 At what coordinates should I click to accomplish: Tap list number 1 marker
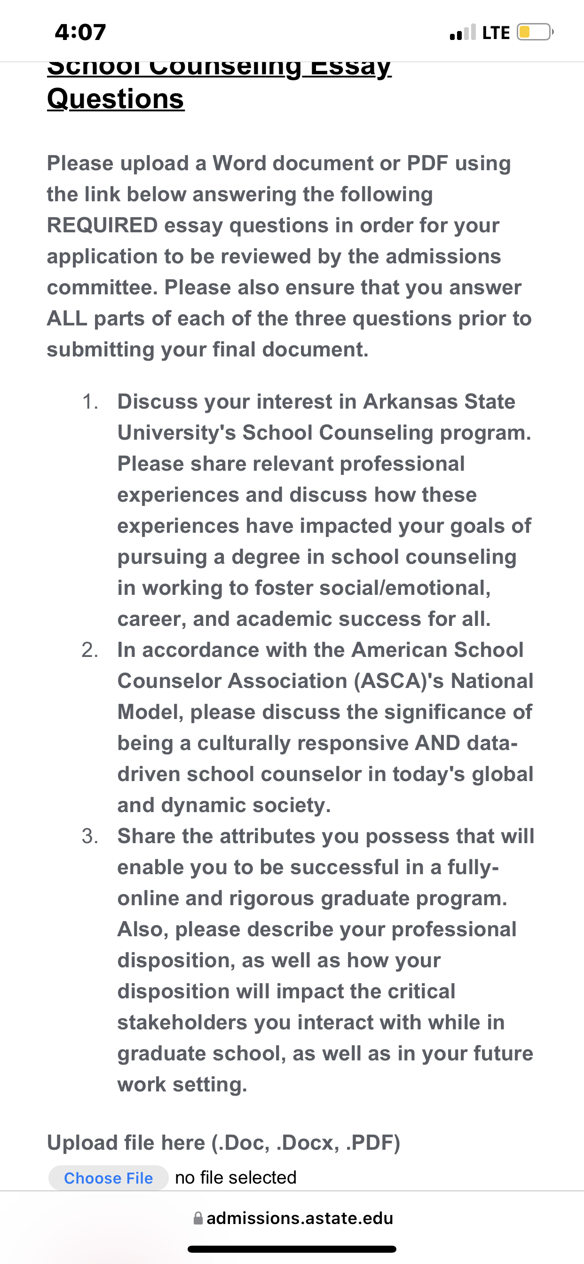90,402
